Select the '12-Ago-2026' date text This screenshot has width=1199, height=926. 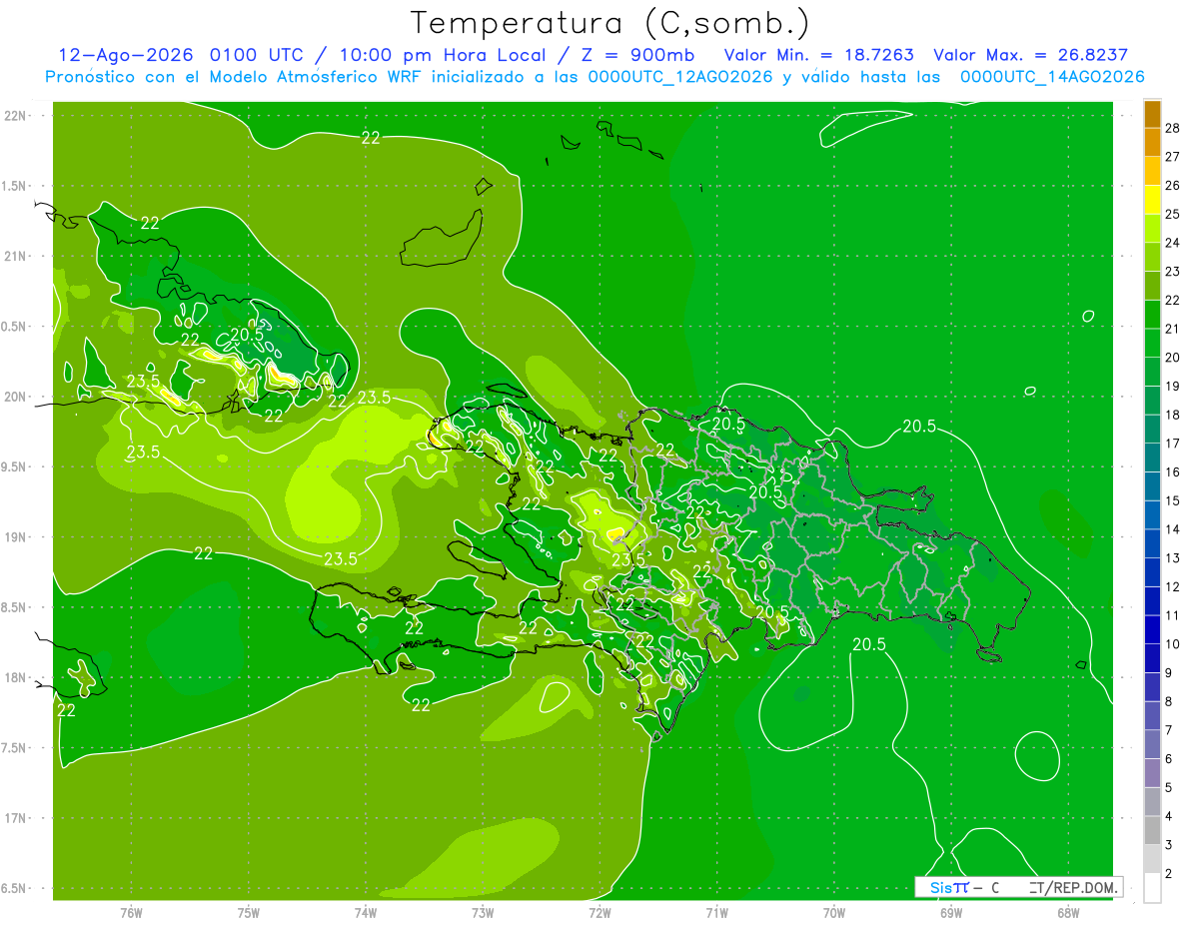coord(127,56)
